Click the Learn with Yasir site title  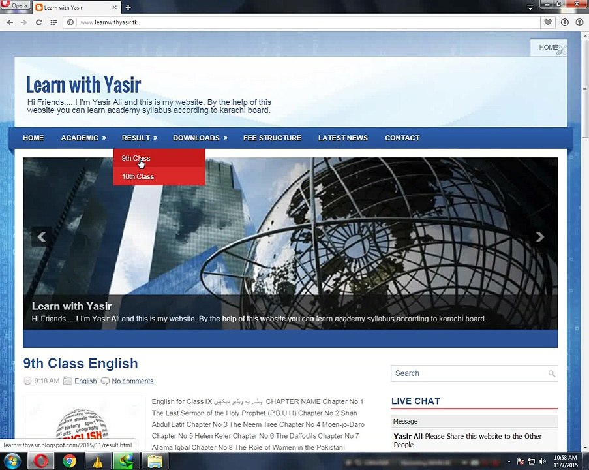[x=83, y=85]
